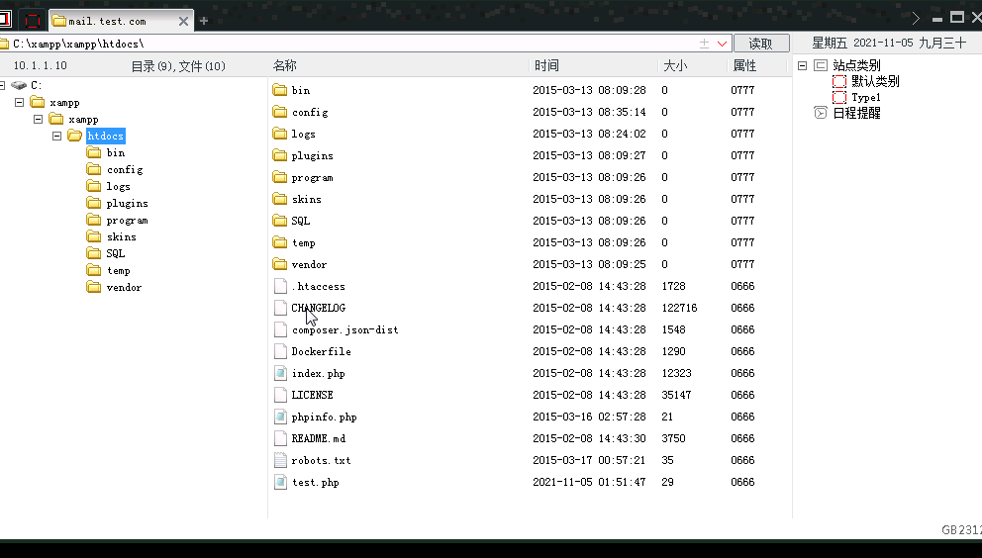
Task: Click Type1 category red icon
Action: click(x=839, y=97)
